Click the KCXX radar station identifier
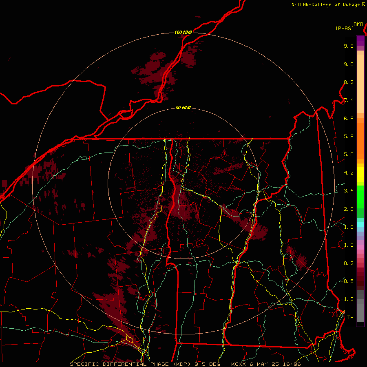This screenshot has height=367, width=367. [239, 364]
